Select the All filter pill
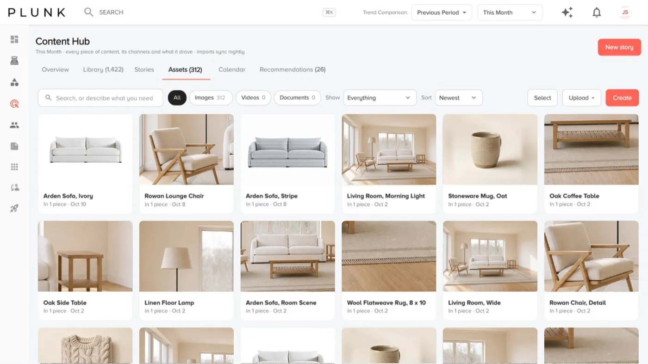Viewport: 648px width, 364px height. pos(177,98)
